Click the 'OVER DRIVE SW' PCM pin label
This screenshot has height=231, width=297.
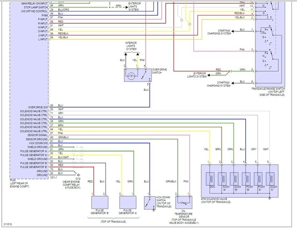click(38, 107)
